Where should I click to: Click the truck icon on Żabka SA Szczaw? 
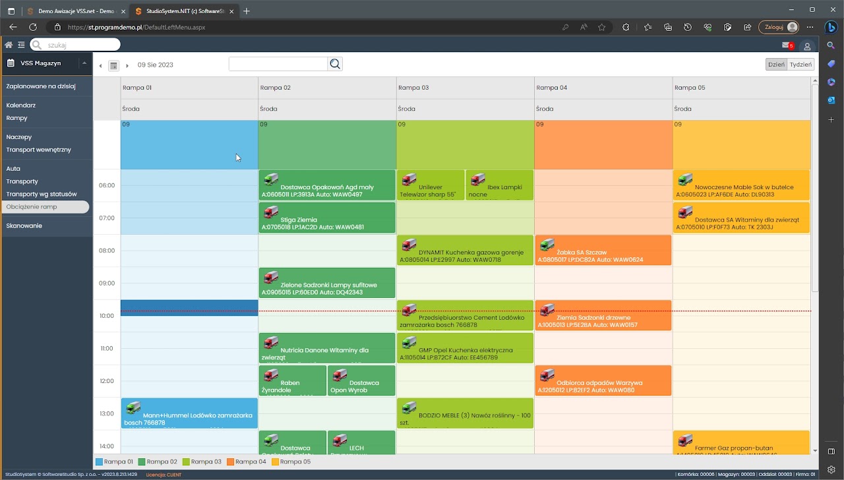pos(547,245)
